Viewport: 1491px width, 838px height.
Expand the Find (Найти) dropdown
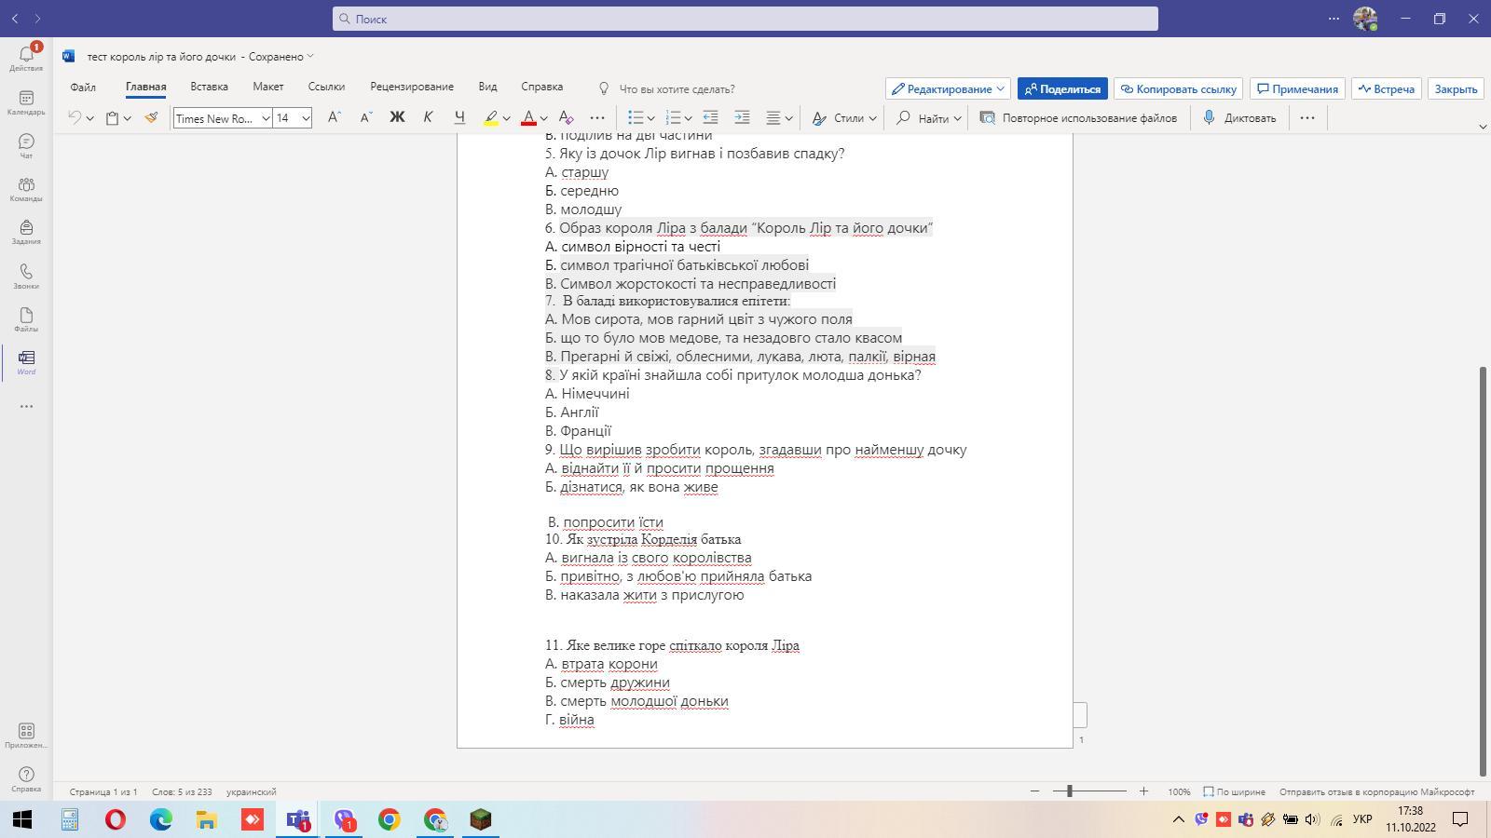click(x=957, y=118)
